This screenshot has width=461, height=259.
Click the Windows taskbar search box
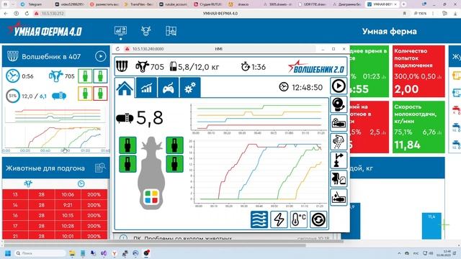(x=40, y=253)
